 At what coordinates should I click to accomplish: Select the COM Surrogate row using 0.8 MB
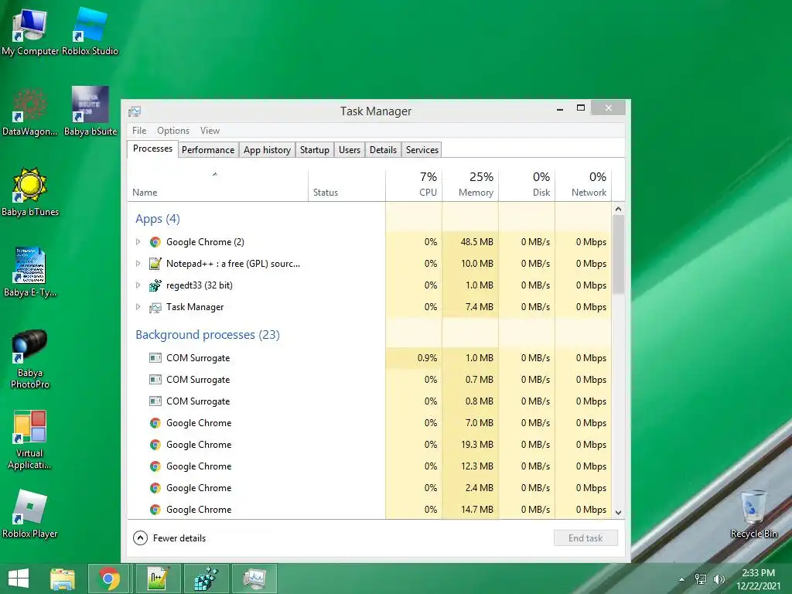tap(370, 401)
